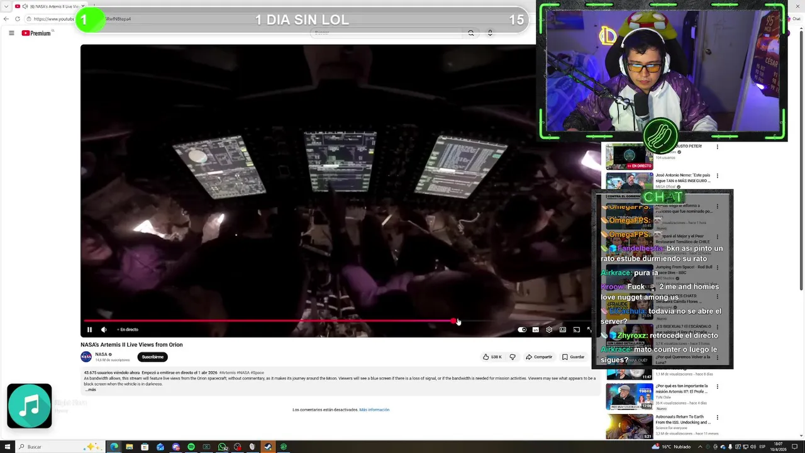Toggle subtitles in the video player
This screenshot has width=805, height=453.
(536, 330)
